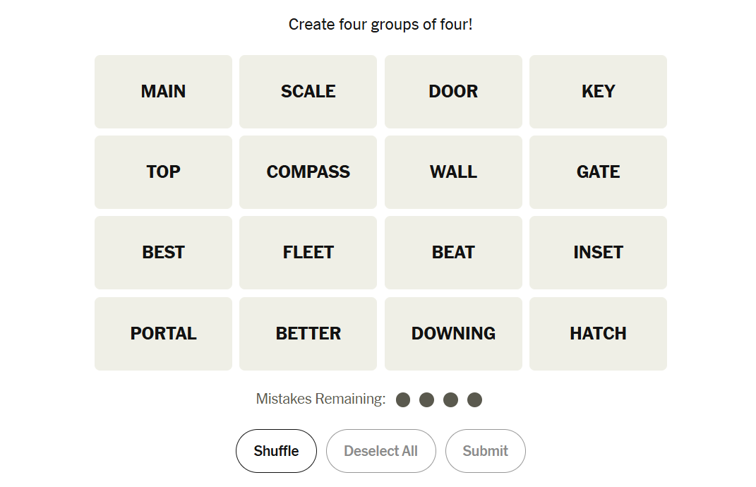Click the PORTAL word tile

tap(163, 334)
